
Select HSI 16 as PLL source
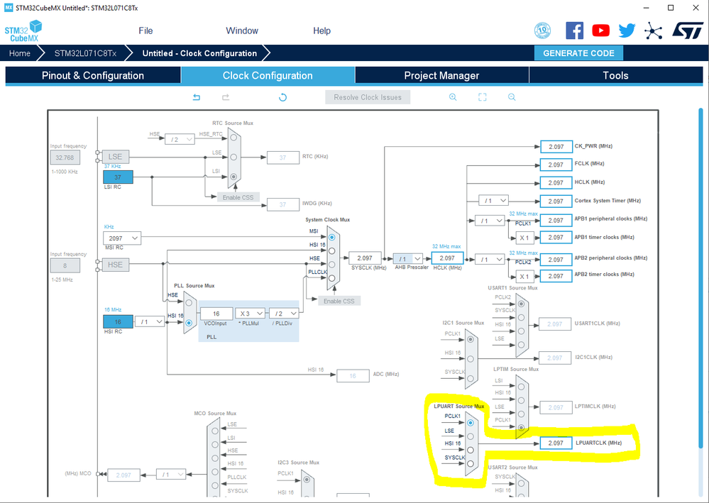point(189,323)
